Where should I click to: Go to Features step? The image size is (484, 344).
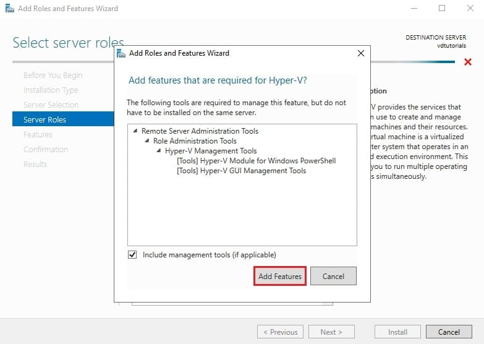(38, 134)
